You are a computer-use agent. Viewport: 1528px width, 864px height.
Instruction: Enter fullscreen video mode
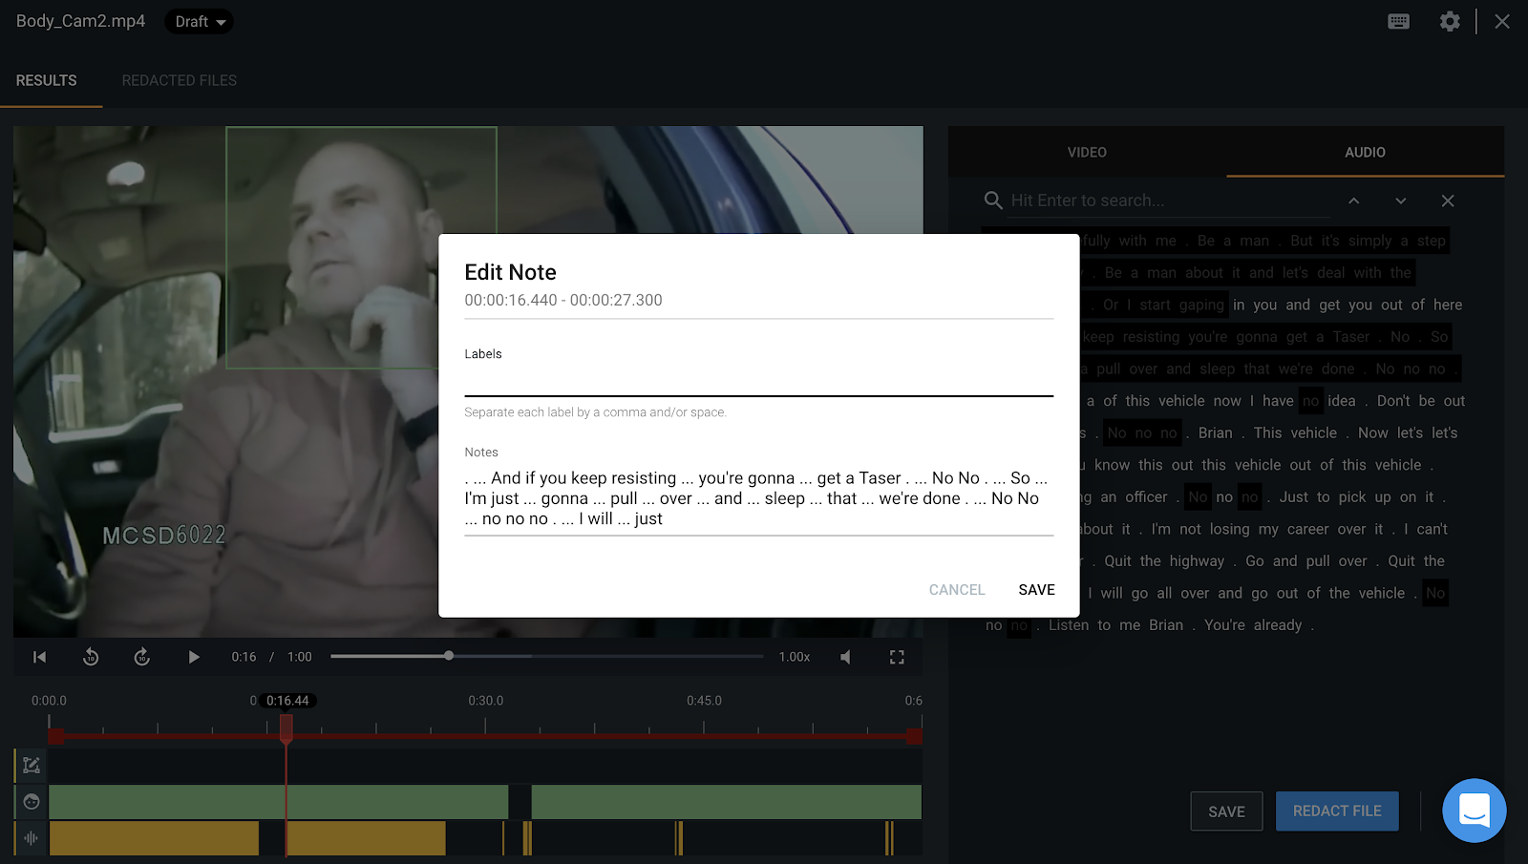point(897,657)
